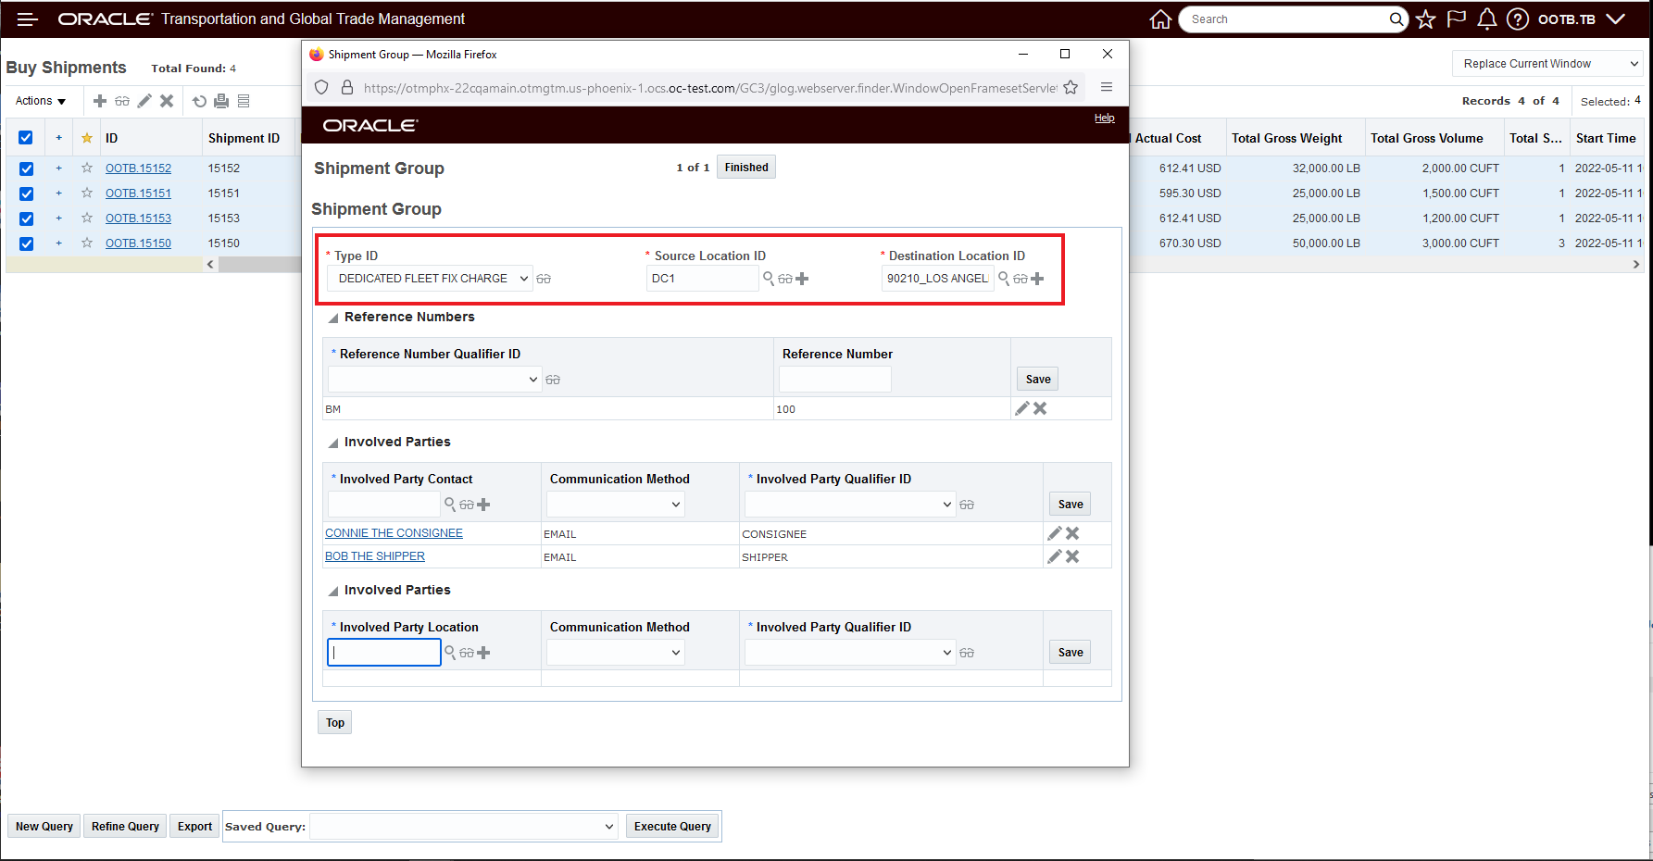Open Communication Method dropdown for Party Contact
This screenshot has width=1653, height=861.
pyautogui.click(x=616, y=504)
